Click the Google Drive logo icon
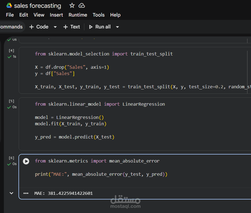The height and width of the screenshot is (213, 251). coord(9,6)
